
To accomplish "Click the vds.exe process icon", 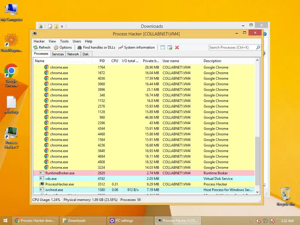I will tap(42, 178).
